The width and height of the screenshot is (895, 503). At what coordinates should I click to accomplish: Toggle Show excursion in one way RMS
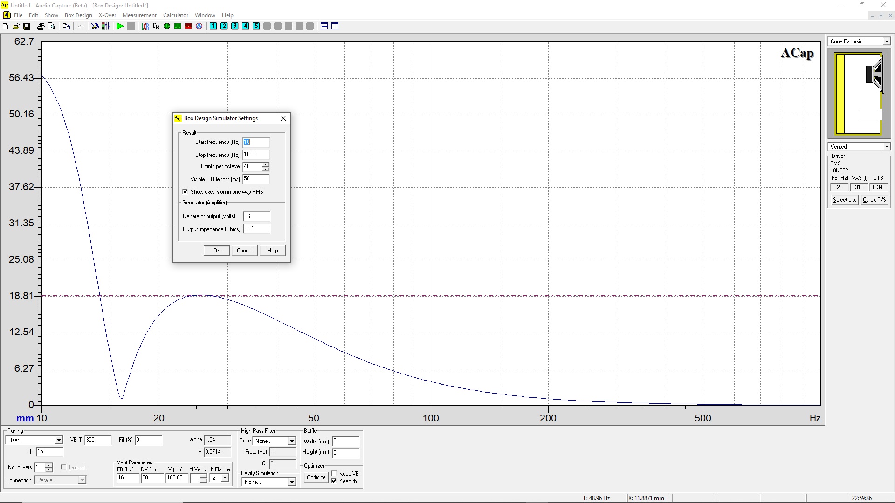185,191
